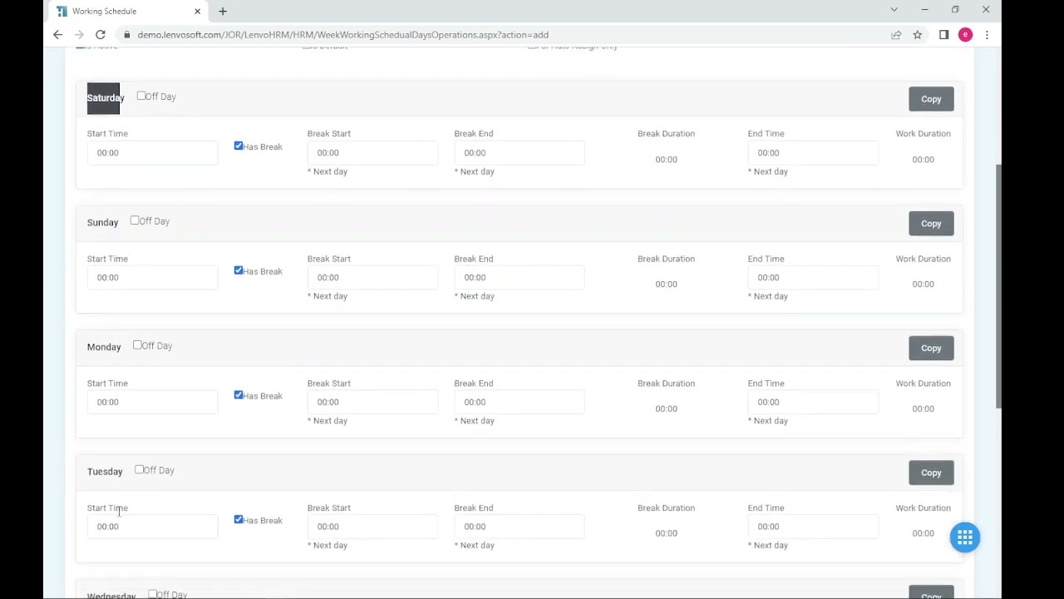Focus Saturday Start Time field
The height and width of the screenshot is (599, 1064).
click(x=152, y=153)
